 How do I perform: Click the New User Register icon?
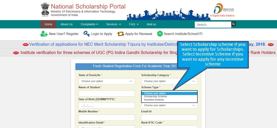pos(44,34)
